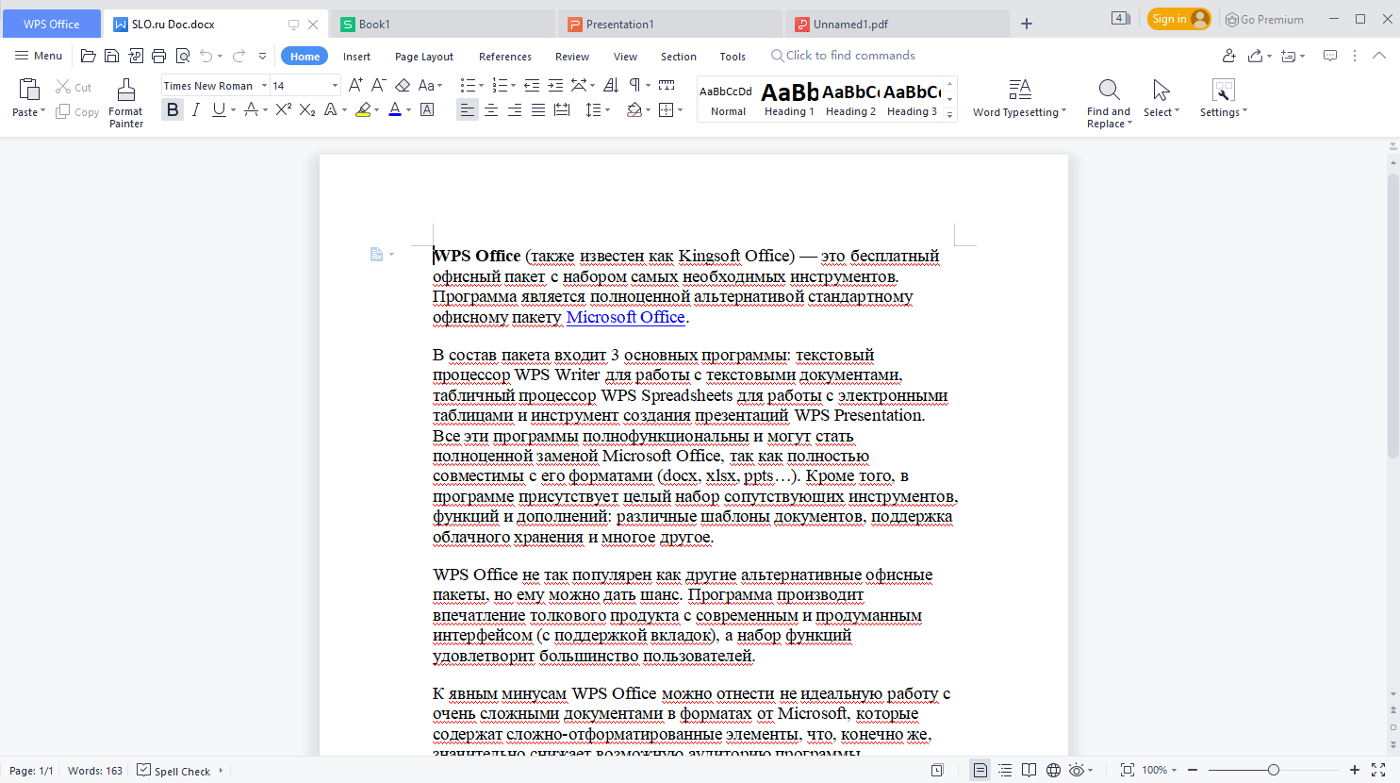Switch to the Insert tab
Viewport: 1400px width, 783px height.
click(x=356, y=57)
